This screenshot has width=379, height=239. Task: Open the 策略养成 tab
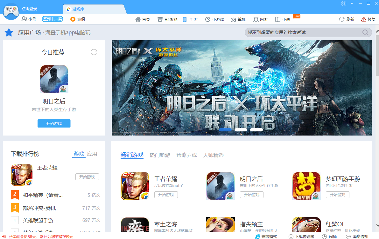tap(186, 155)
